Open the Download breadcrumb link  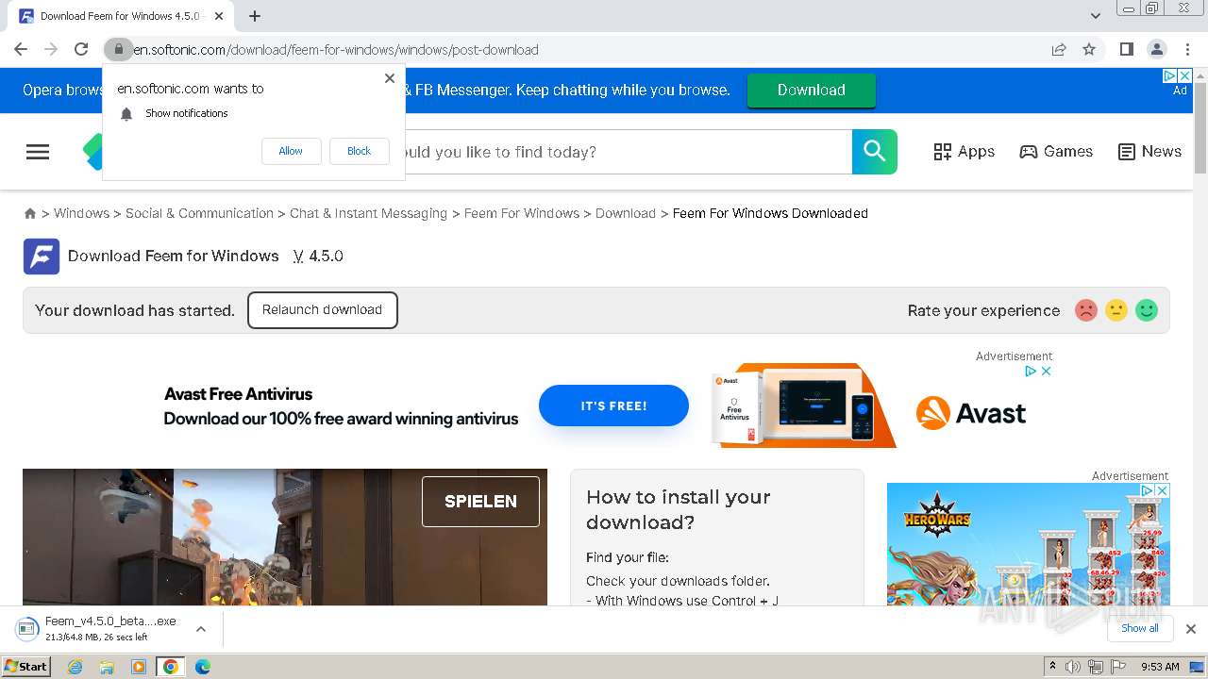(626, 213)
